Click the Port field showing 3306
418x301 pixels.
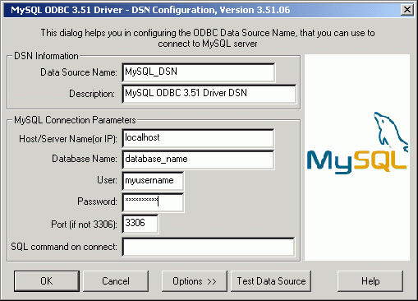tap(140, 224)
